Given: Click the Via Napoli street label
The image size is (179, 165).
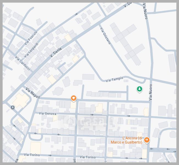Looking at the screenshot, I should [33, 93].
